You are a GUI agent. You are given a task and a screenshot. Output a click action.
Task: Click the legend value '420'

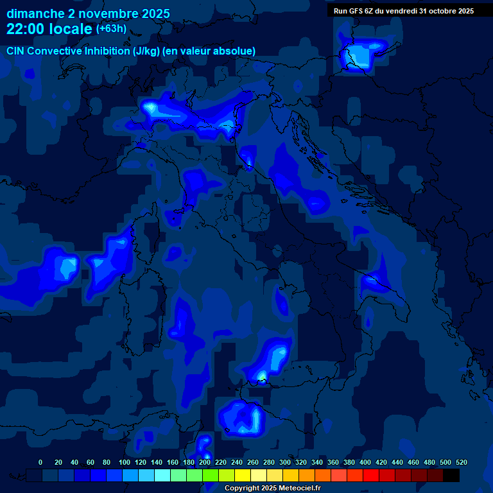coord(381,462)
